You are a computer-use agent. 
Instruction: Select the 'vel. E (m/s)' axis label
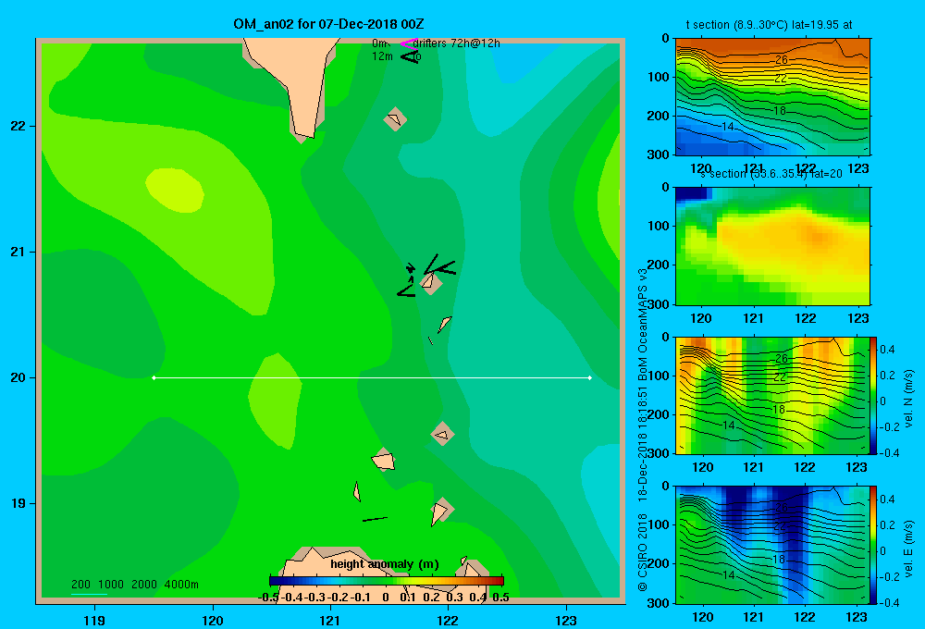pyautogui.click(x=908, y=549)
